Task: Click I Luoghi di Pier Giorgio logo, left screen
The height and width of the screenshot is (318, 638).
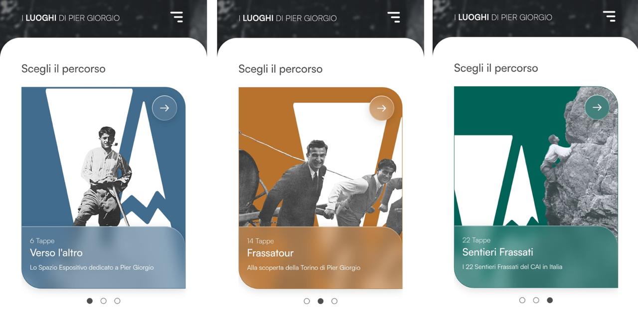Action: coord(71,17)
